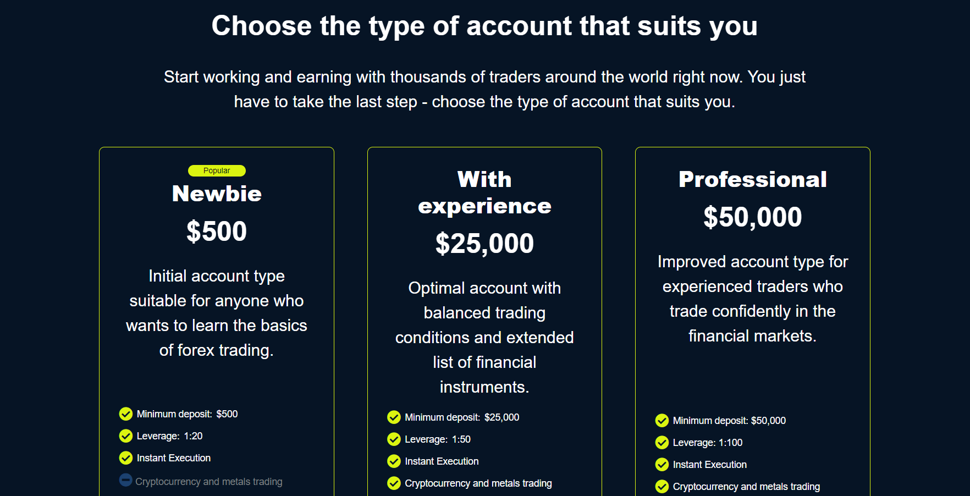The width and height of the screenshot is (970, 496).
Task: Click the Professional Instant Execution checkmark icon
Action: click(x=662, y=464)
